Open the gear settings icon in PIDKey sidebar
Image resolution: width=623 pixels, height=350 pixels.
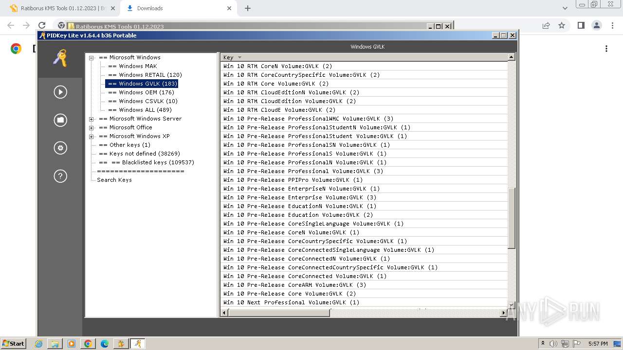[60, 148]
